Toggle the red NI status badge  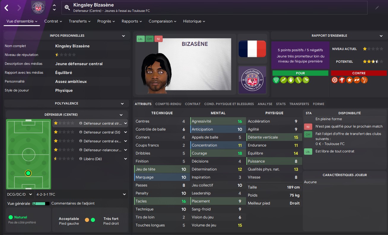[159, 39]
